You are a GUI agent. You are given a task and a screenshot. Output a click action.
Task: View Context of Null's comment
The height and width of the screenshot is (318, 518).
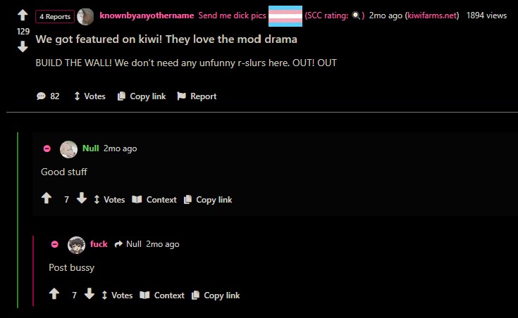click(x=154, y=200)
